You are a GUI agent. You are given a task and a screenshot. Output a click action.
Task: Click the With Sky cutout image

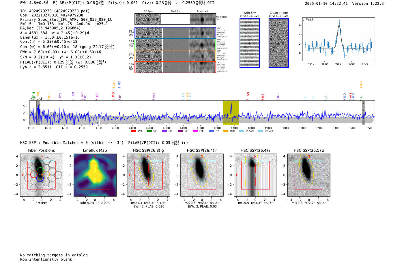250,43
